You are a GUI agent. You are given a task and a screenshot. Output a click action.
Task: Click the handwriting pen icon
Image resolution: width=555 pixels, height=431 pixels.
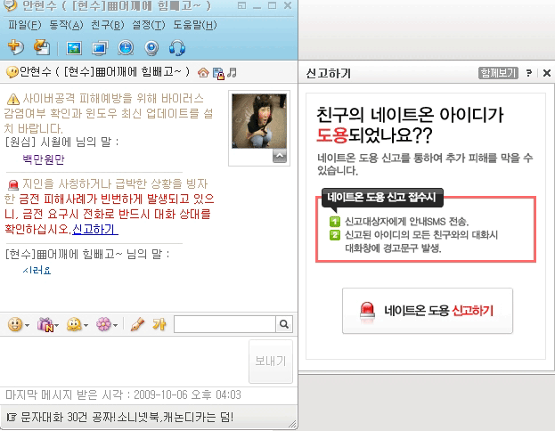137,324
